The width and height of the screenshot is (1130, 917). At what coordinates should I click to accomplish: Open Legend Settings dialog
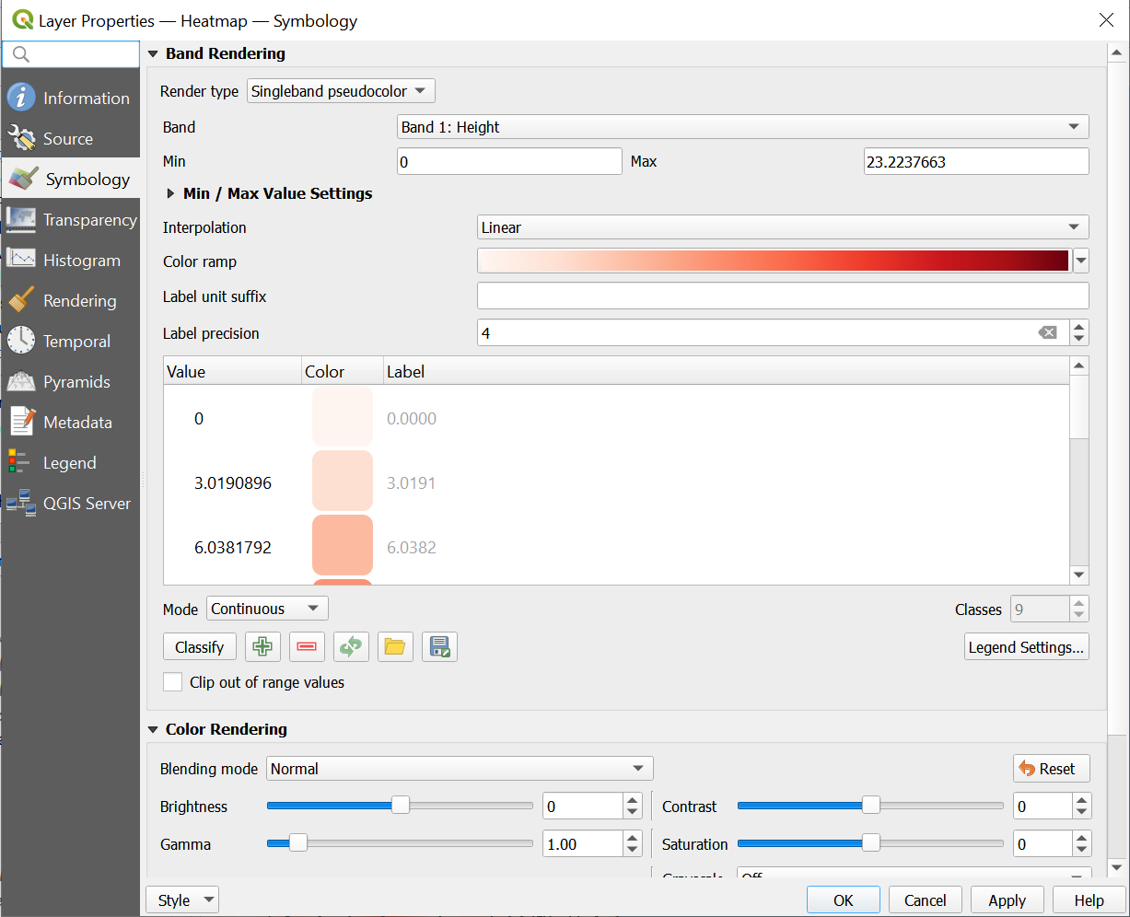[1026, 647]
